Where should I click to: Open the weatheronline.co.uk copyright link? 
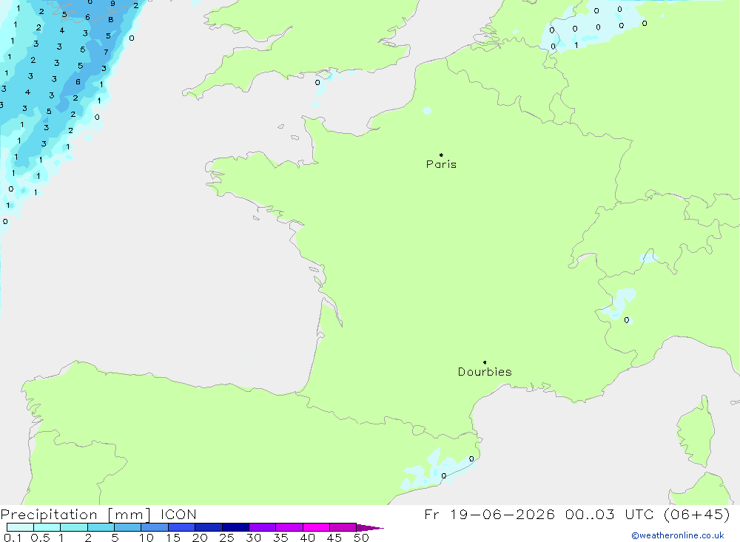[678, 535]
